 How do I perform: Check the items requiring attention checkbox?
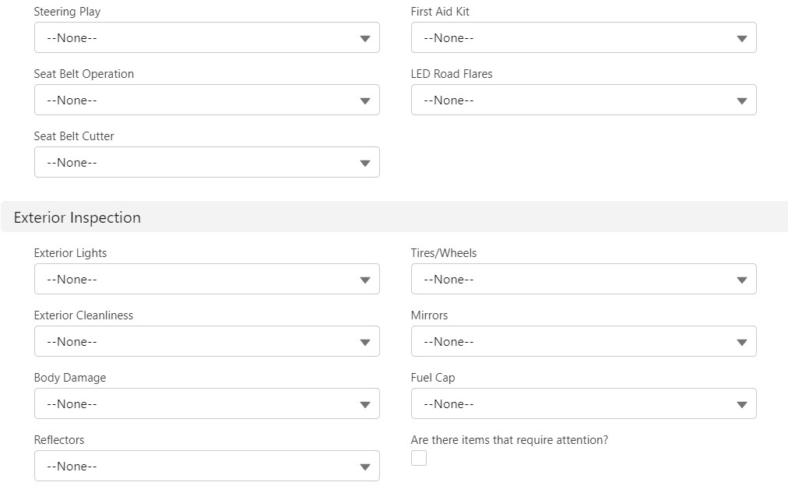click(419, 458)
